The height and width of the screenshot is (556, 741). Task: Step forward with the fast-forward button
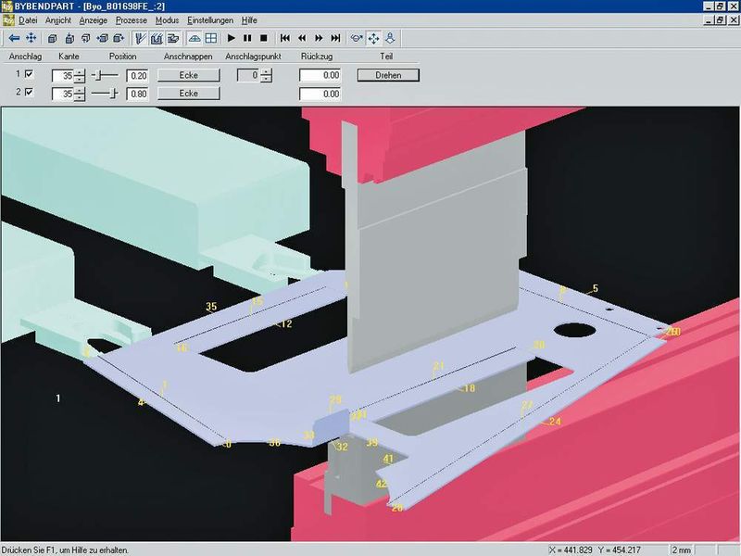click(x=319, y=38)
